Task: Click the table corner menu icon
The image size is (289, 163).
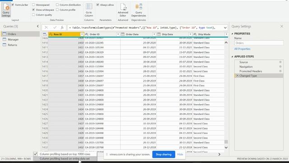Action: coord(45,34)
